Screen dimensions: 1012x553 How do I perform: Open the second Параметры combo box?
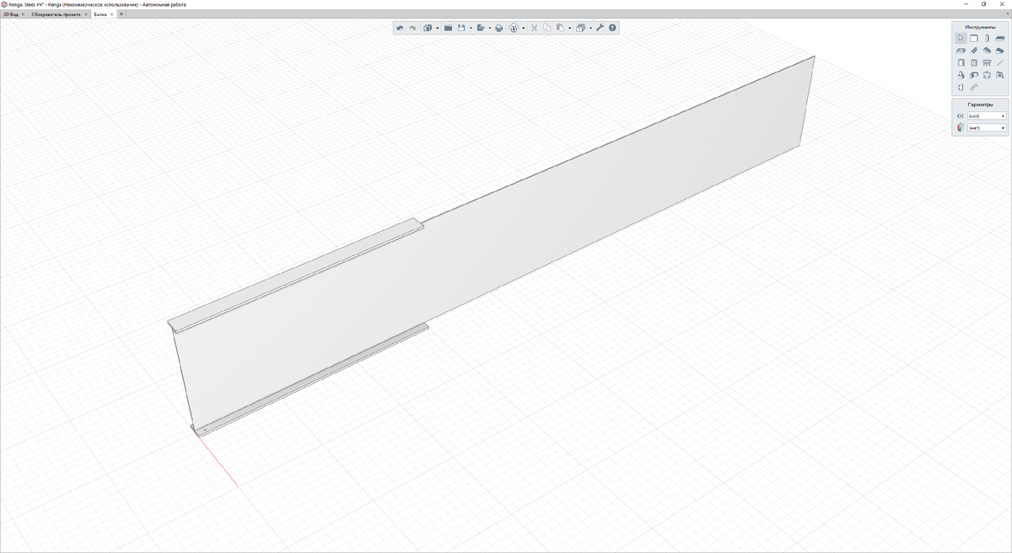click(987, 127)
